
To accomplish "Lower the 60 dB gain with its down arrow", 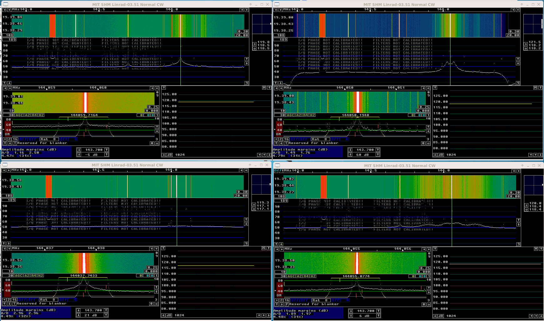I will [350, 155].
